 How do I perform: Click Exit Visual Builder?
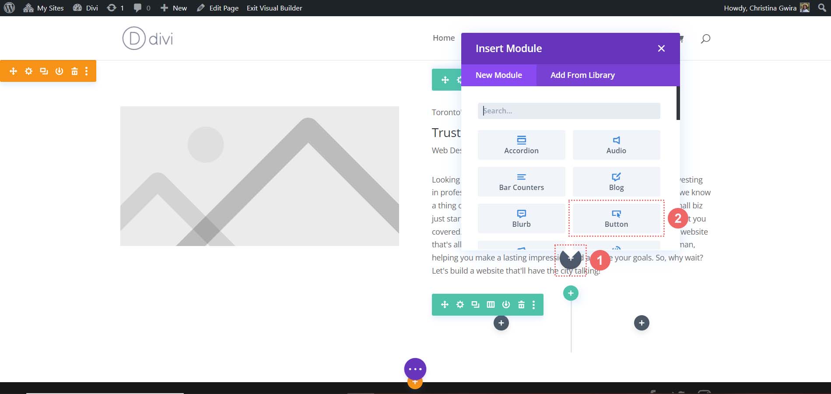pos(274,8)
